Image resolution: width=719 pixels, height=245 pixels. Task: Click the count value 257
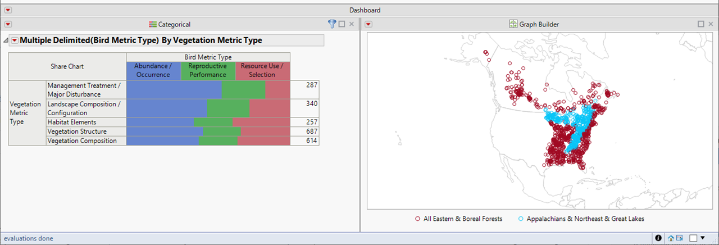[312, 122]
